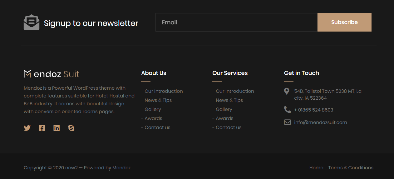Open the Twitter social icon
The height and width of the screenshot is (179, 394).
27,128
